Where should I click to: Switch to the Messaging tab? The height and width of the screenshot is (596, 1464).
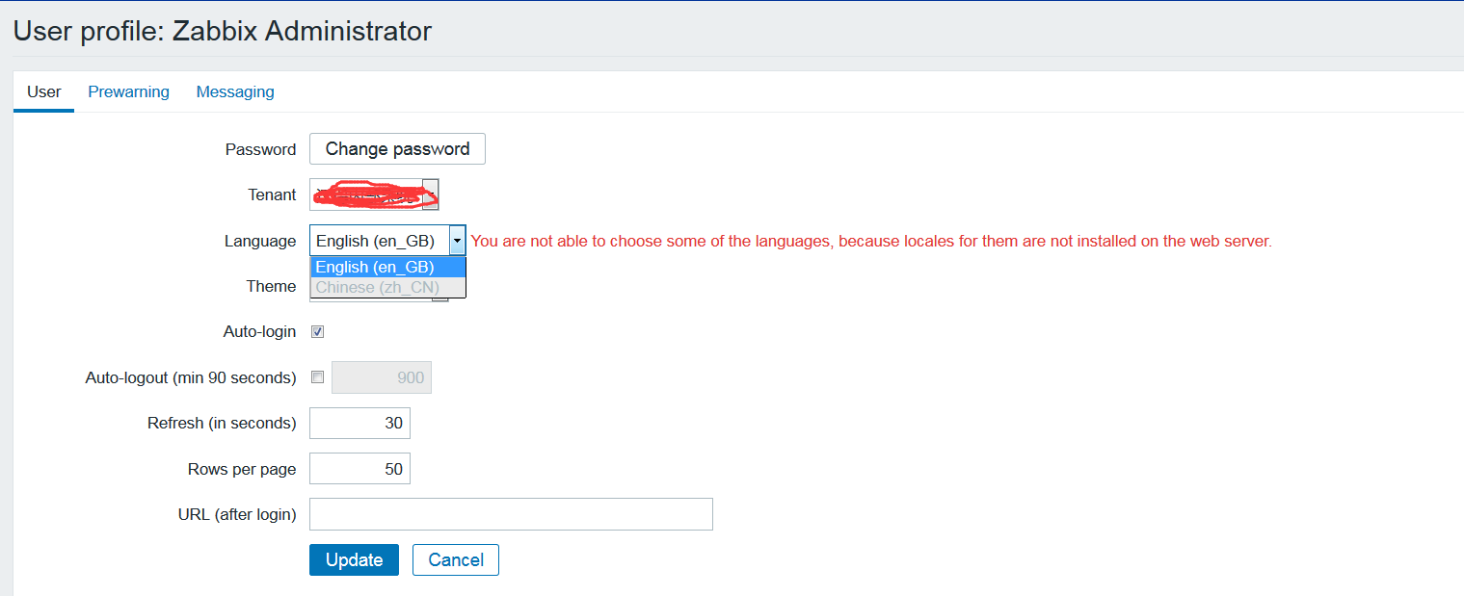click(235, 92)
